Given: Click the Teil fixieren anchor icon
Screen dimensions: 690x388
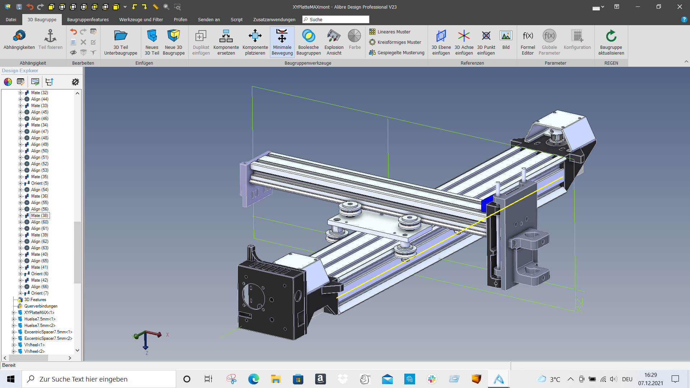Looking at the screenshot, I should click(x=50, y=40).
